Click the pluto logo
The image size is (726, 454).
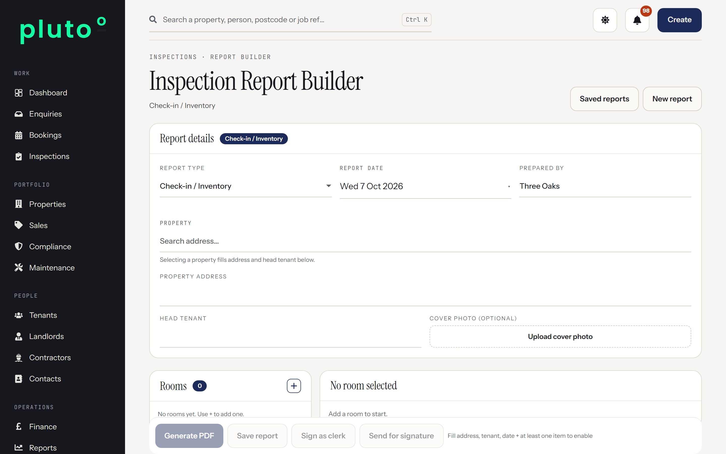click(x=63, y=30)
